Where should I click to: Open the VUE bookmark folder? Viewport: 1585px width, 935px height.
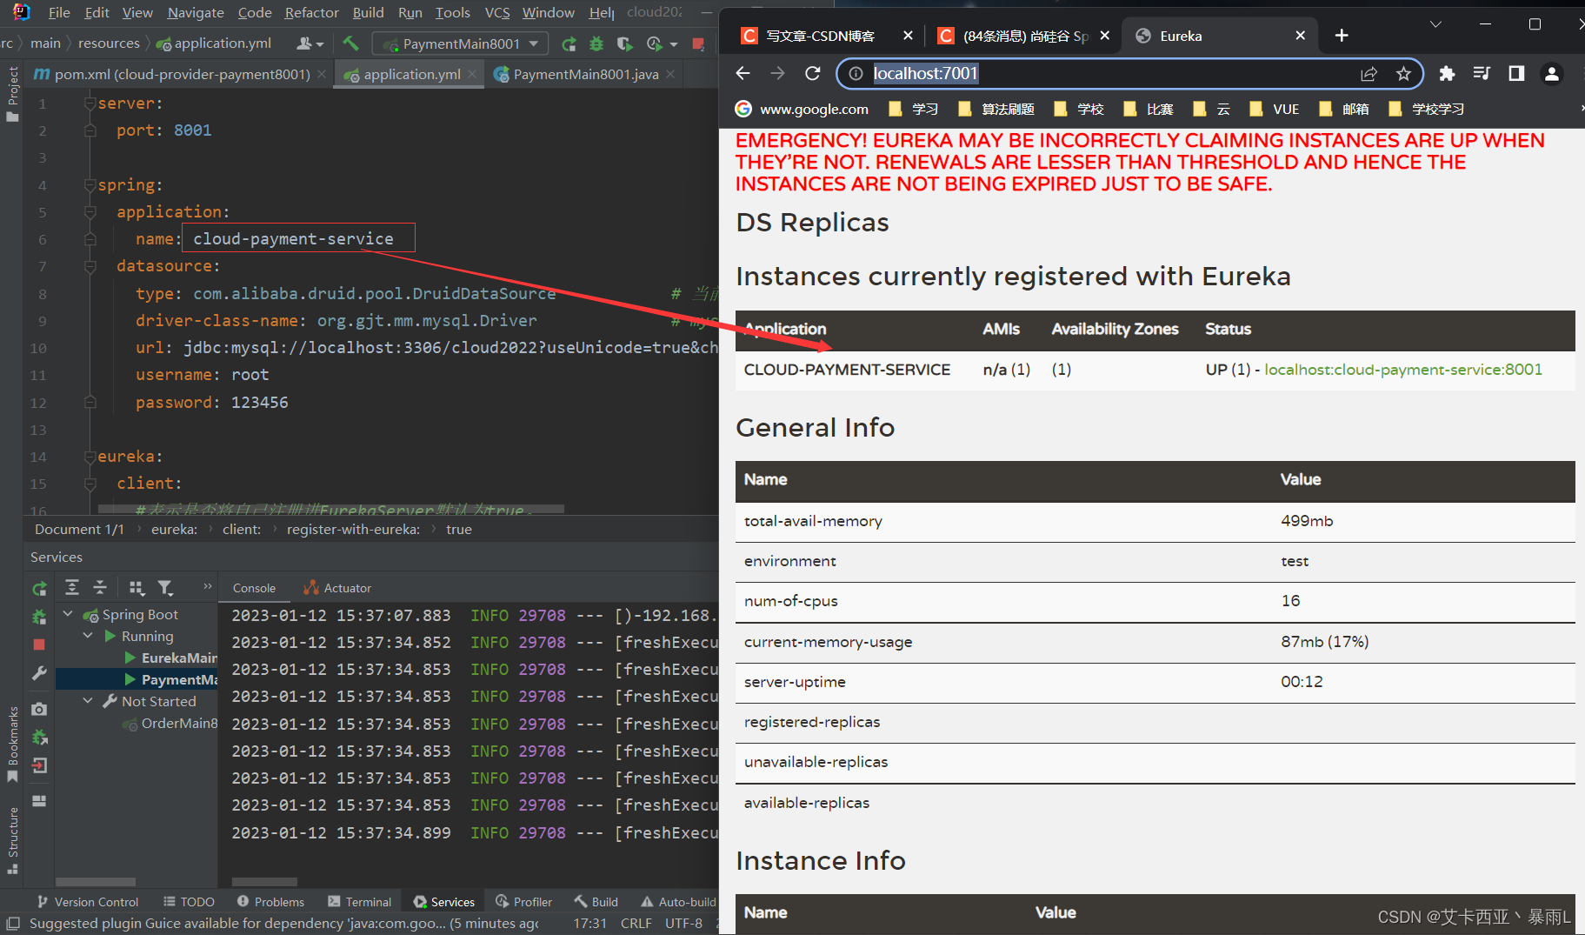pos(1274,109)
